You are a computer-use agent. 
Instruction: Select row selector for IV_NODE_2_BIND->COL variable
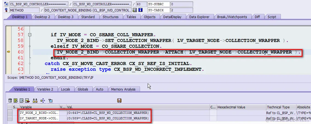click(10, 113)
